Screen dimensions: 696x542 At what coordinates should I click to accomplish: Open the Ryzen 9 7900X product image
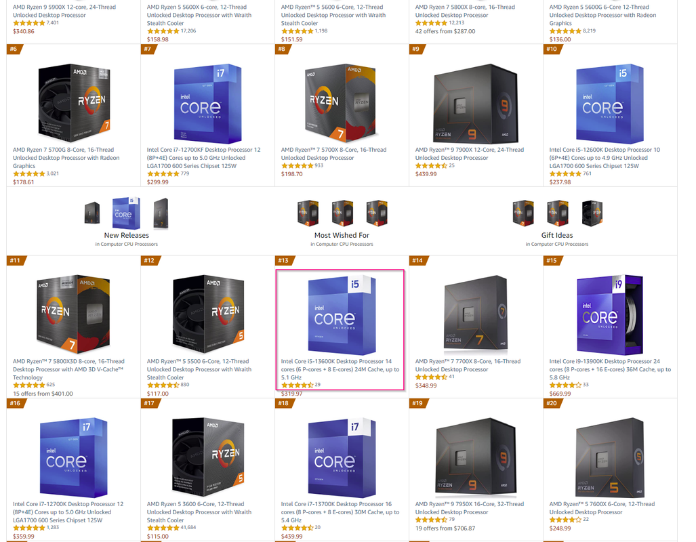pyautogui.click(x=476, y=104)
